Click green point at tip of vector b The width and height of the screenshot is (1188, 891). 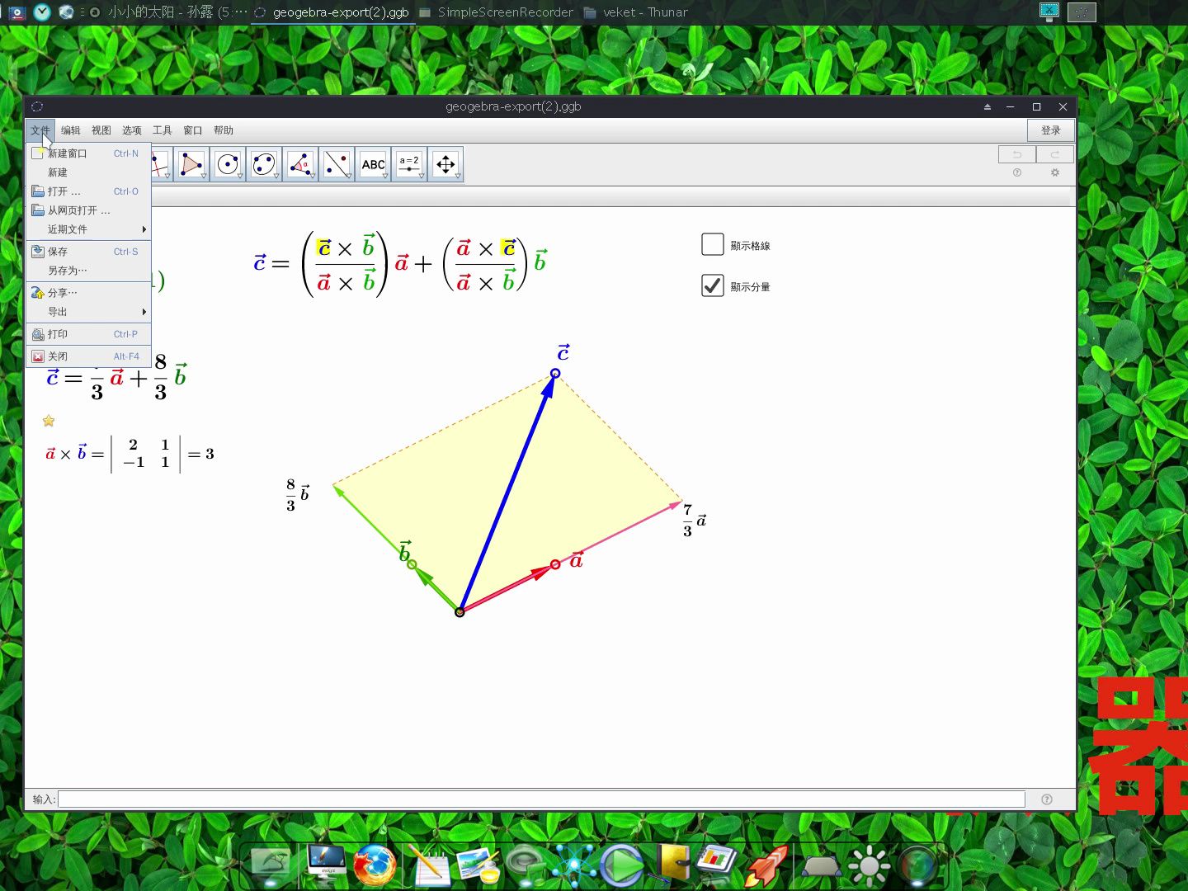[x=412, y=564]
